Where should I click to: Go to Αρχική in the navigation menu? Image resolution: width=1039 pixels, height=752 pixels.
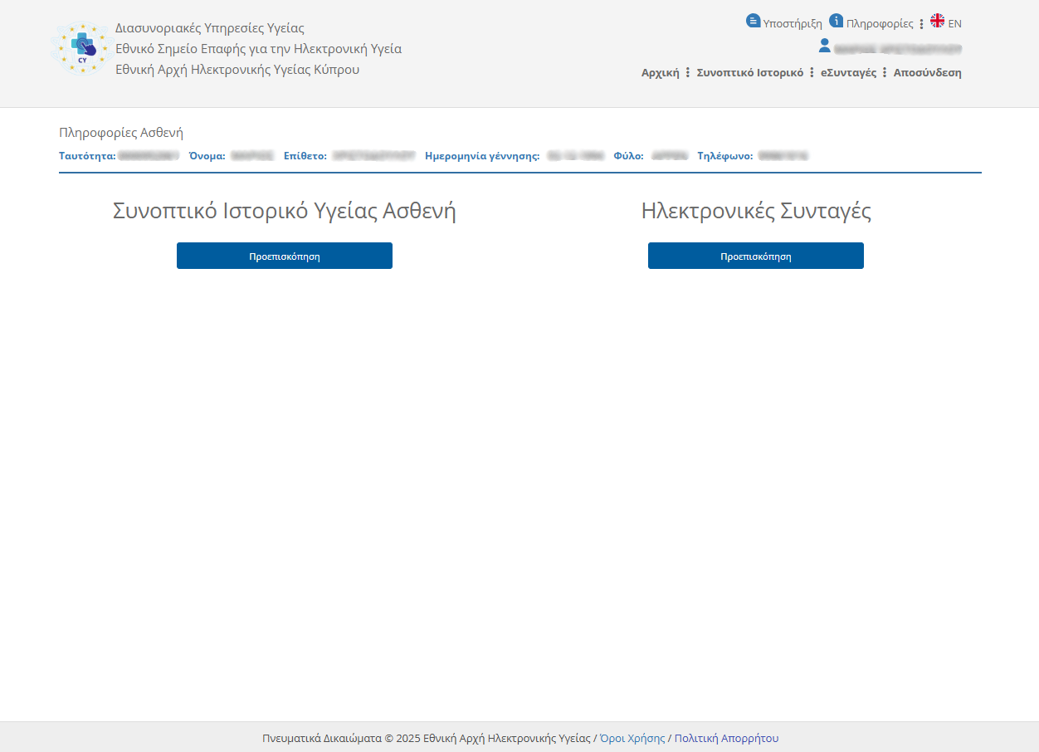point(660,73)
